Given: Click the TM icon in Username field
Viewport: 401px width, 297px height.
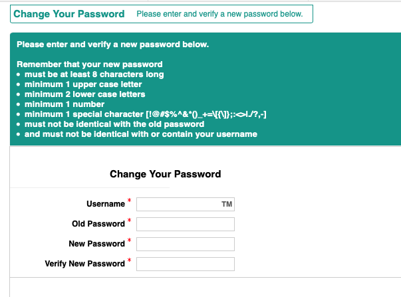Looking at the screenshot, I should [x=226, y=205].
